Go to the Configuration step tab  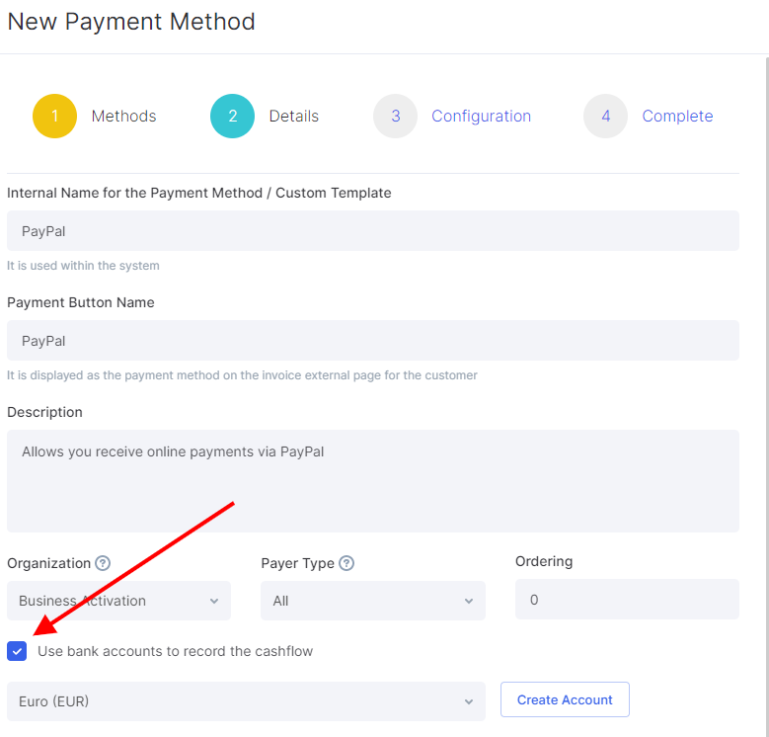481,116
